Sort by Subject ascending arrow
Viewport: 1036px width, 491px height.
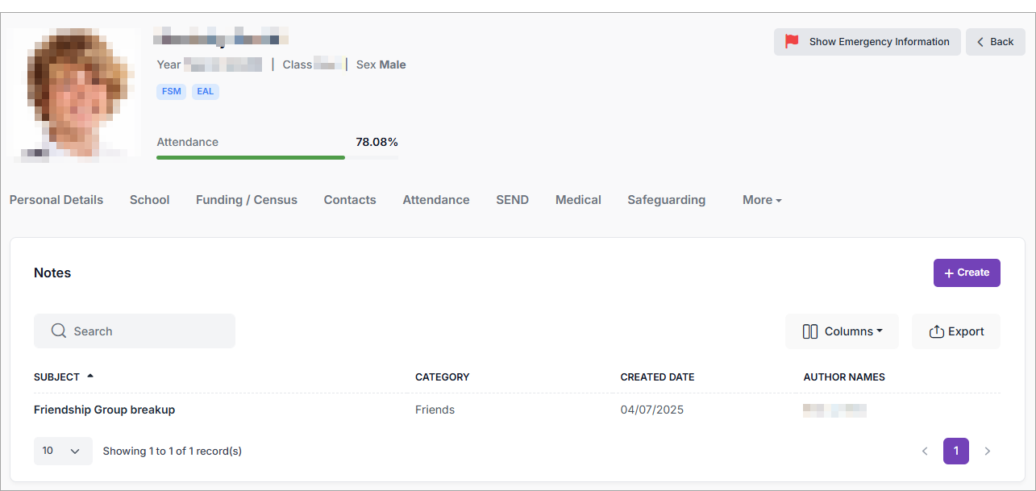point(90,376)
